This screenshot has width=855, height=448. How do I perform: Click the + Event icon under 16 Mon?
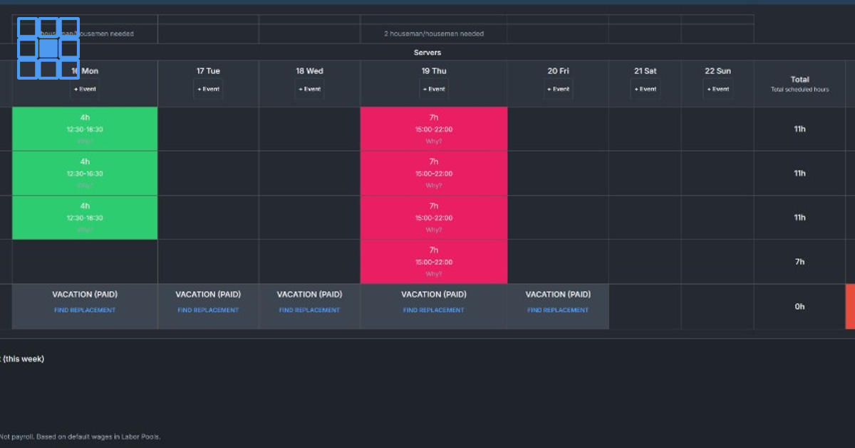click(84, 89)
